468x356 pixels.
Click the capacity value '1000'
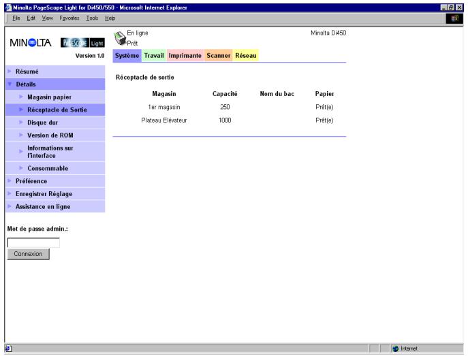click(225, 120)
